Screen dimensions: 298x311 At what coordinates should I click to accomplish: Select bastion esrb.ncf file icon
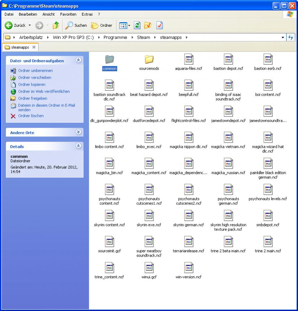(268, 59)
